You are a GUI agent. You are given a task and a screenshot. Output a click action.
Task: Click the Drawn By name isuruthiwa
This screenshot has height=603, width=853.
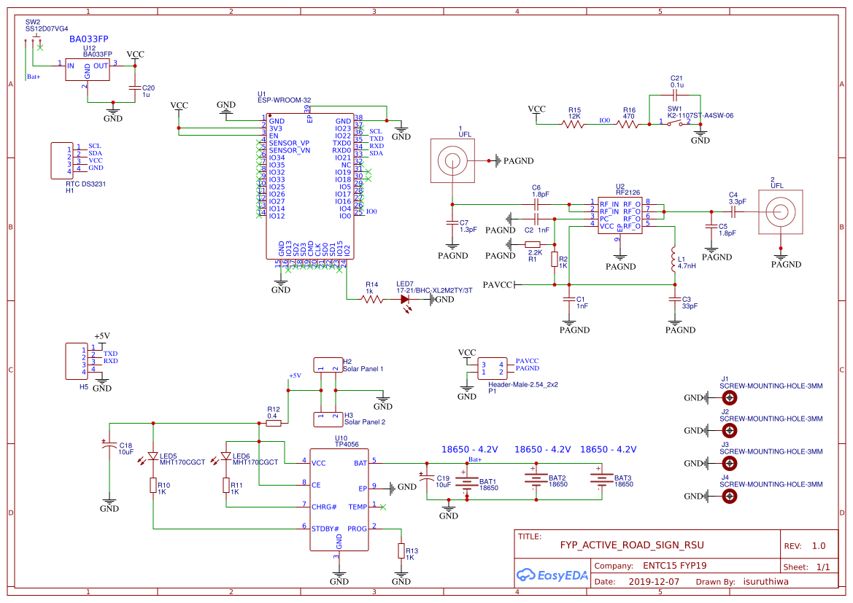pos(764,581)
